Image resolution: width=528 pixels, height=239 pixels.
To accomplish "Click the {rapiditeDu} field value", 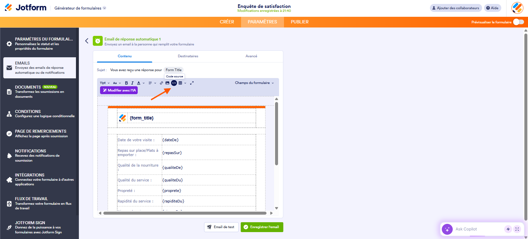I will pyautogui.click(x=173, y=201).
